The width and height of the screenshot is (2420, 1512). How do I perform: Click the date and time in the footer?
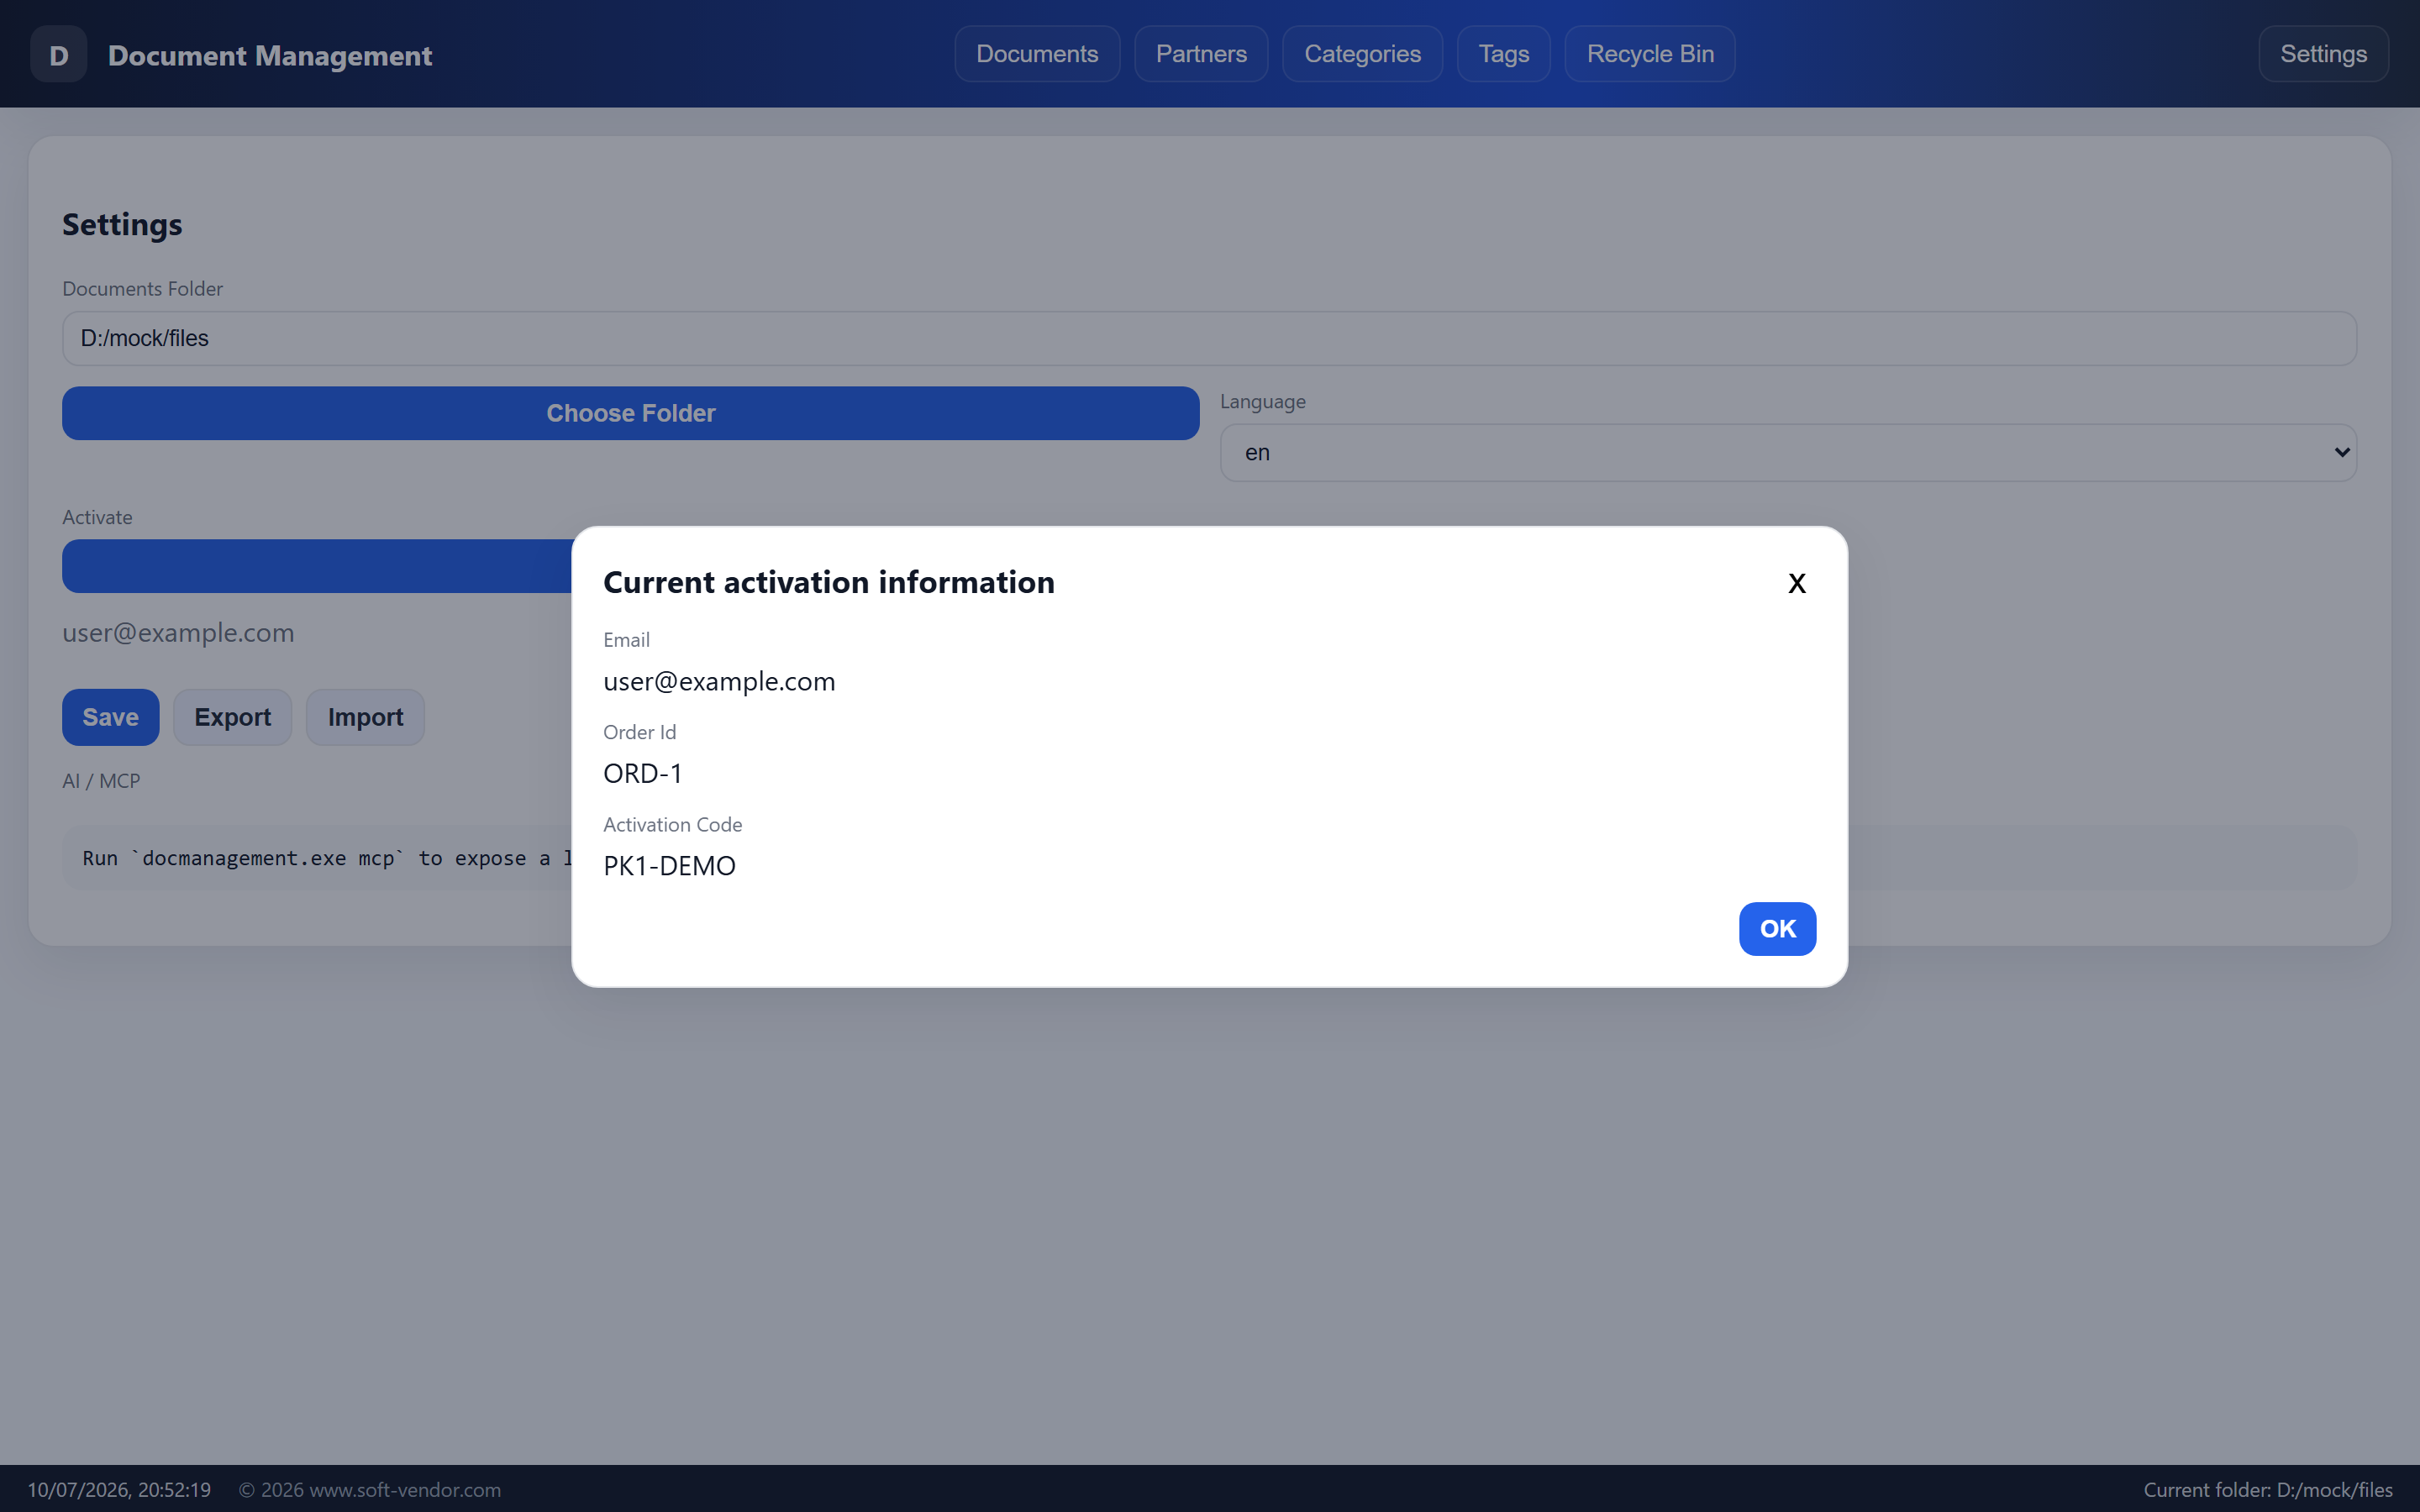(x=119, y=1489)
